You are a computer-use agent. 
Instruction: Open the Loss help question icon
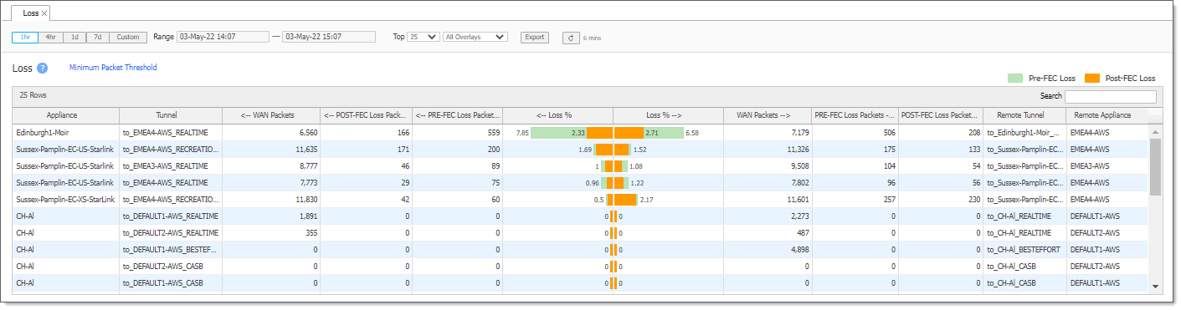coord(42,68)
